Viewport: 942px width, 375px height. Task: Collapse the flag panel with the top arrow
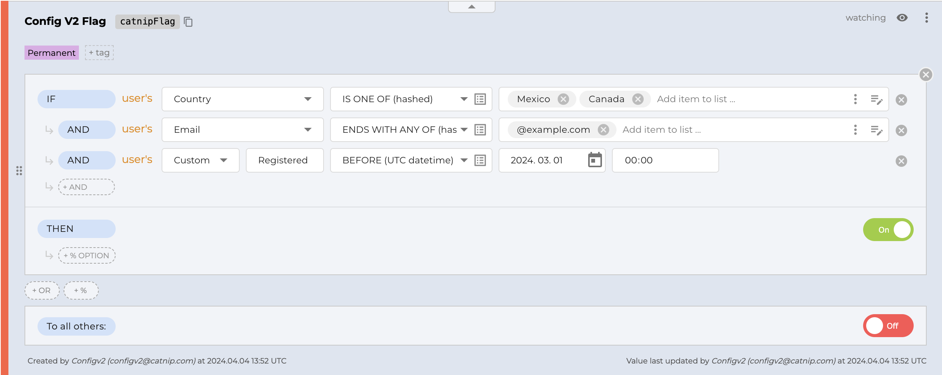click(x=471, y=7)
